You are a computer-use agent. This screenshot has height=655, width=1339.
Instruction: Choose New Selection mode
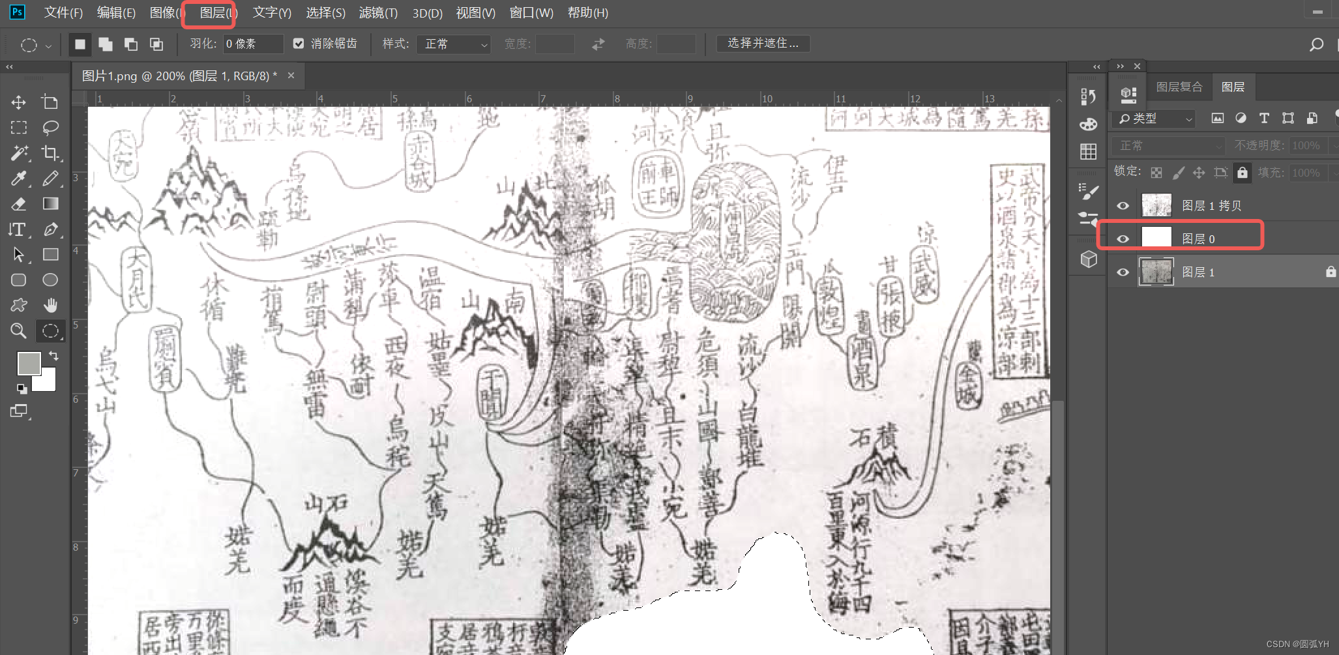click(x=80, y=44)
